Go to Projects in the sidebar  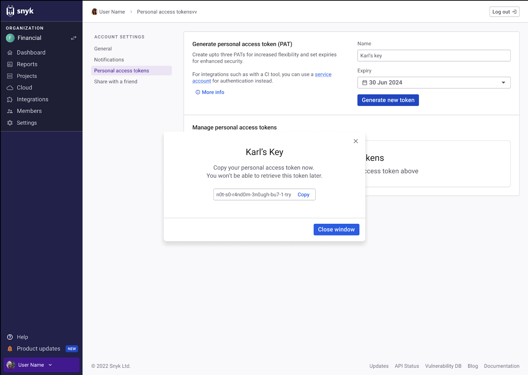(x=27, y=76)
